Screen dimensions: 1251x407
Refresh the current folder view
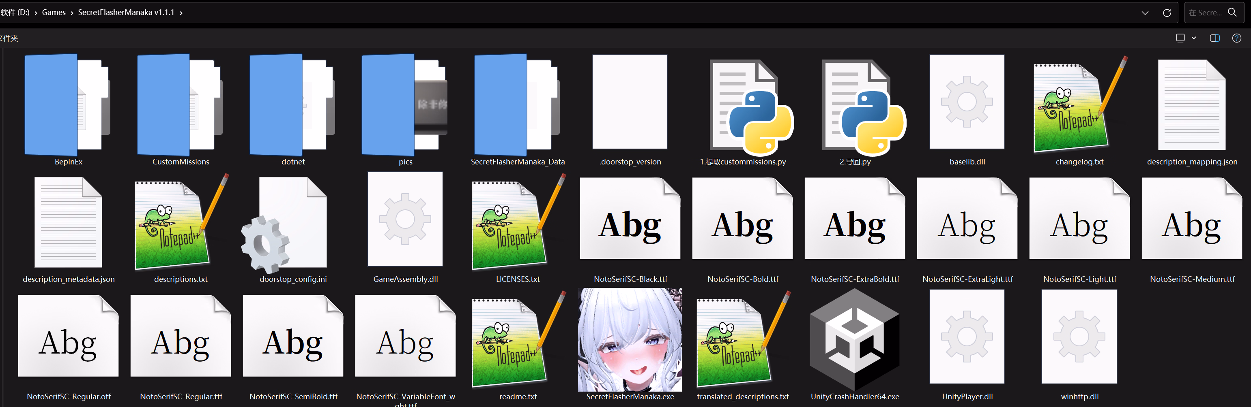tap(1167, 13)
